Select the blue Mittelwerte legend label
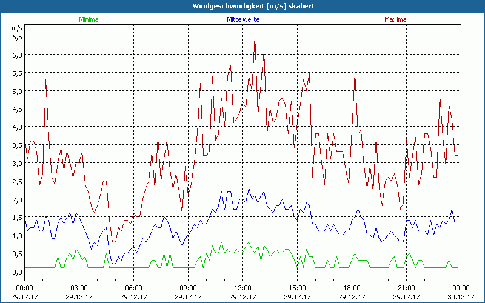This screenshot has width=485, height=303. (x=244, y=19)
